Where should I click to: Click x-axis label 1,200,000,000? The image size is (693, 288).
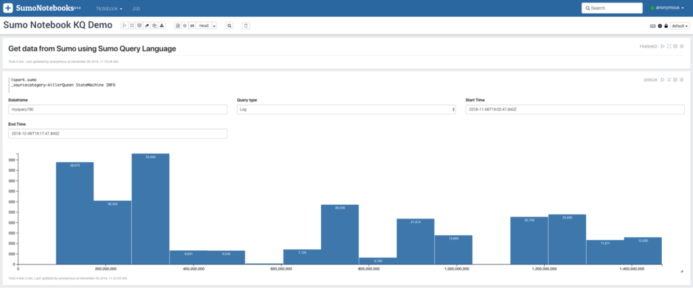pos(544,268)
